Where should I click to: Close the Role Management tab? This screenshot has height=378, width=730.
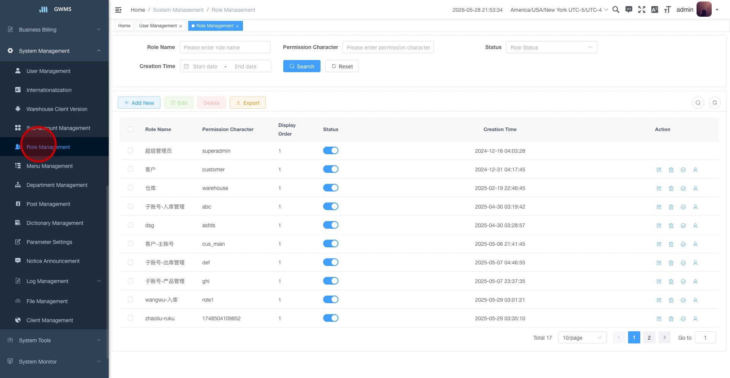(x=237, y=26)
